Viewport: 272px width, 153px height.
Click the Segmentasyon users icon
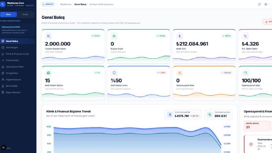point(3,80)
